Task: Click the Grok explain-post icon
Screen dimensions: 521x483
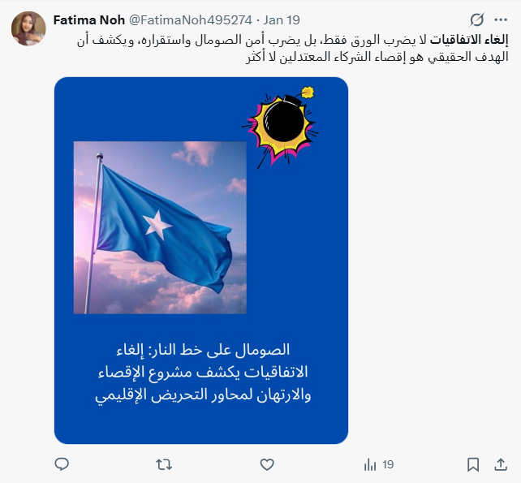Action: (x=477, y=20)
